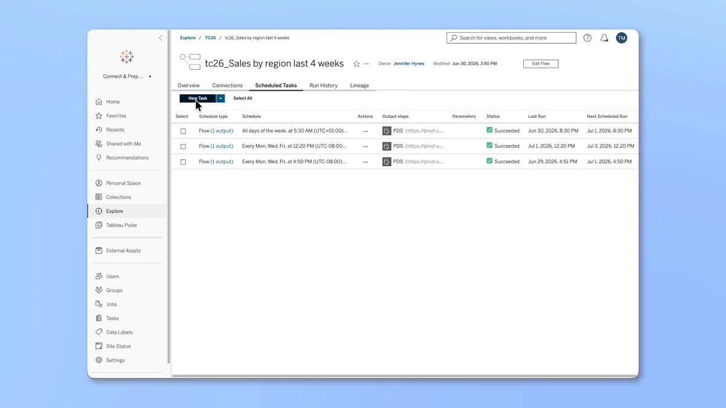Click the Last Run column header
This screenshot has height=408, width=726.
[537, 117]
